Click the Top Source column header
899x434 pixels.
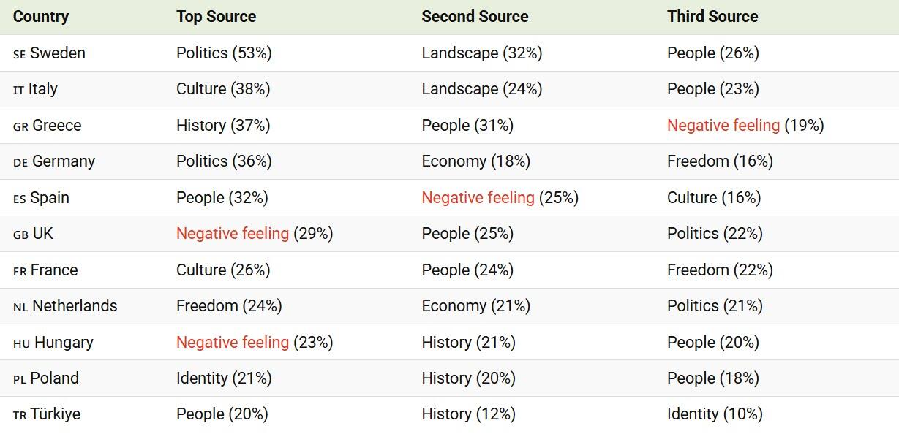[216, 17]
